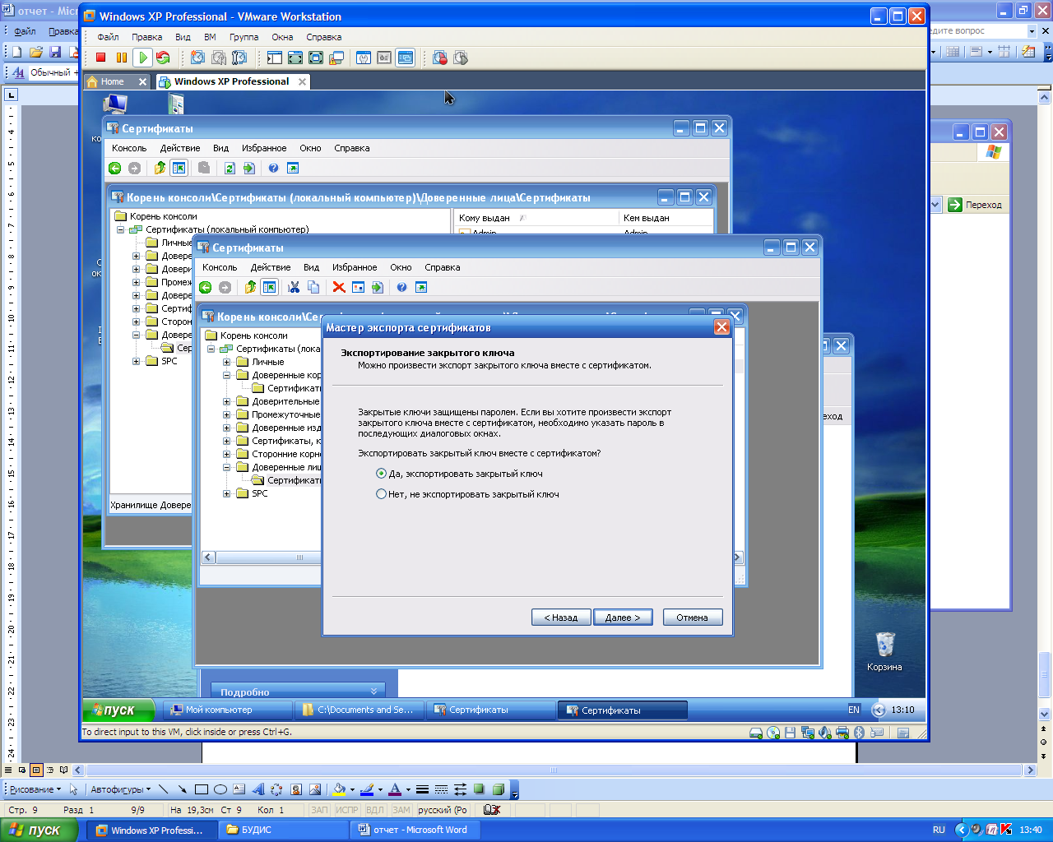This screenshot has width=1053, height=842.
Task: Click the Help icon in front Сертификаты toolbar
Action: (401, 287)
